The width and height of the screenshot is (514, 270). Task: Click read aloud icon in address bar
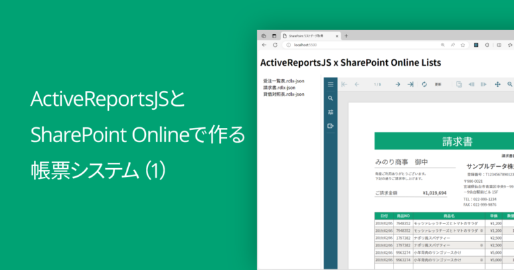452,45
